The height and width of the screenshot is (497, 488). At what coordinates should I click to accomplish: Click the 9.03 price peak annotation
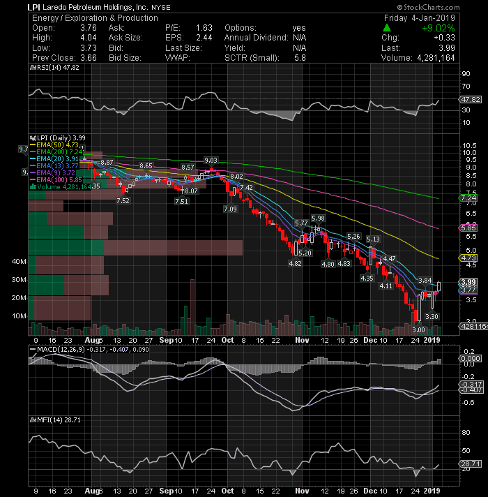click(211, 161)
